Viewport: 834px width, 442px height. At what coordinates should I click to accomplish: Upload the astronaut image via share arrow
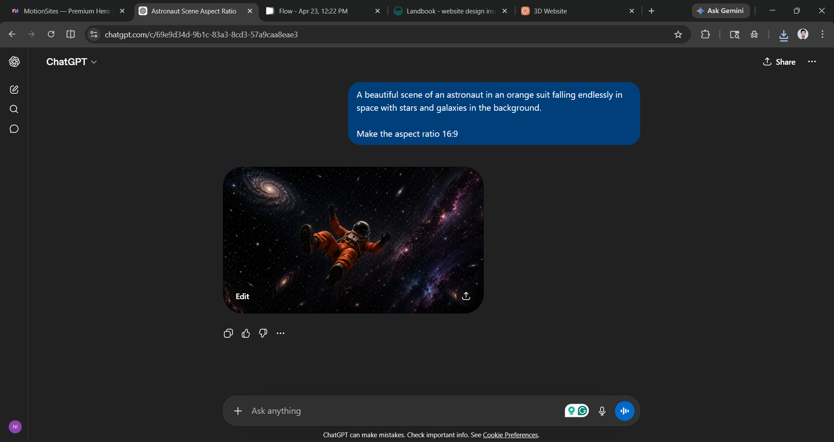tap(466, 296)
